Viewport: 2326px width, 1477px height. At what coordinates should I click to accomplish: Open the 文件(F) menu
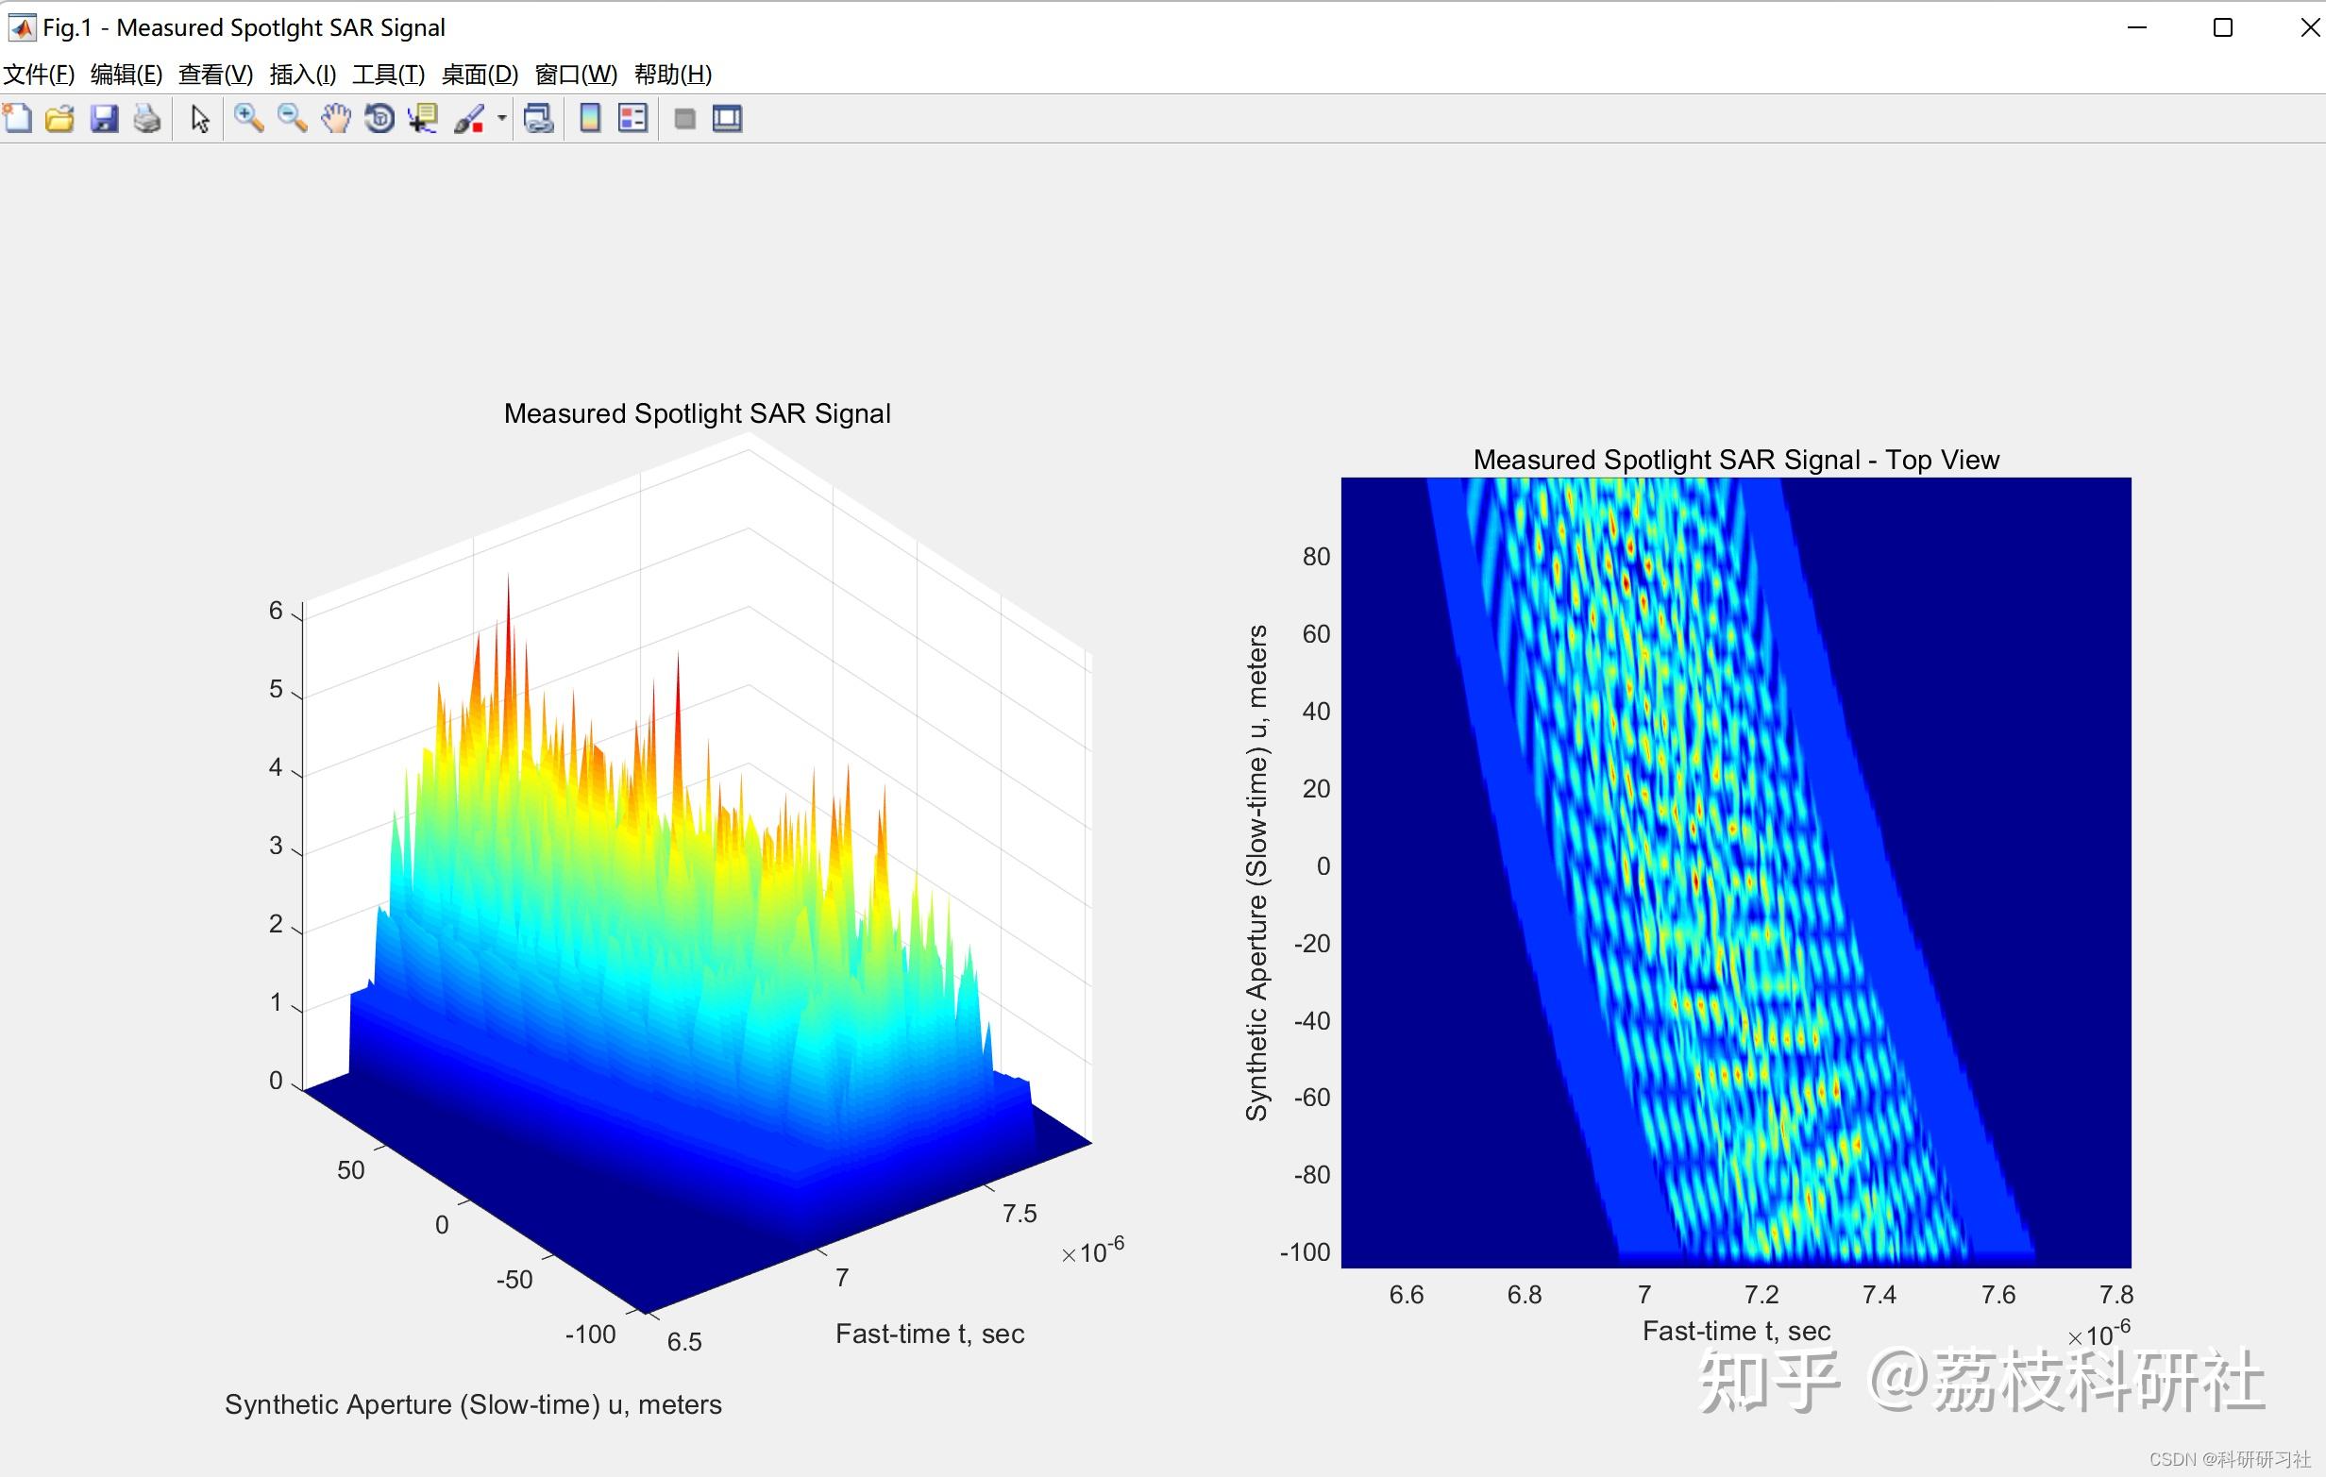(39, 75)
